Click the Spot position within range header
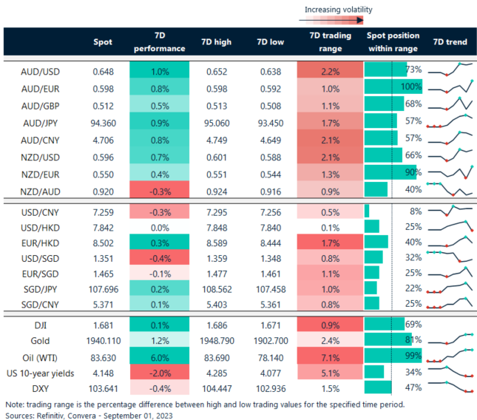This screenshot has height=420, width=477. click(393, 42)
